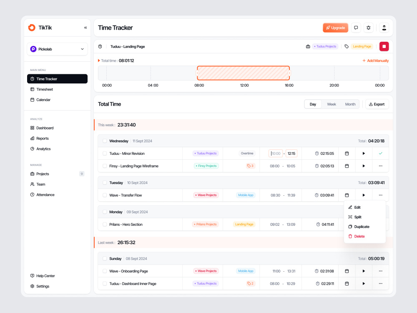The image size is (417, 313).
Task: Collapse the sidebar with the double chevron
Action: tap(85, 28)
